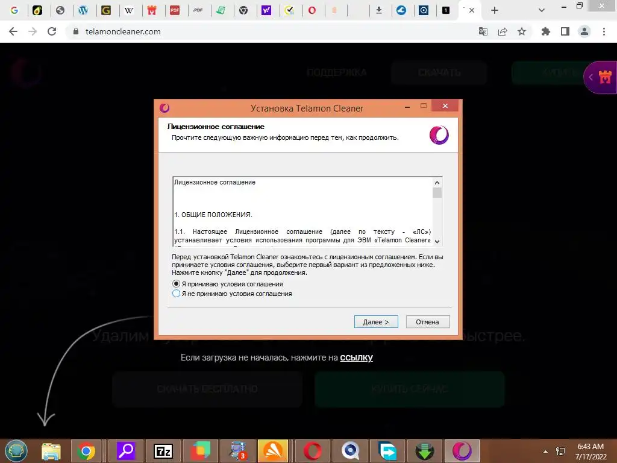
Task: Expand the purple side widget chevron on webpage
Action: tap(590, 77)
